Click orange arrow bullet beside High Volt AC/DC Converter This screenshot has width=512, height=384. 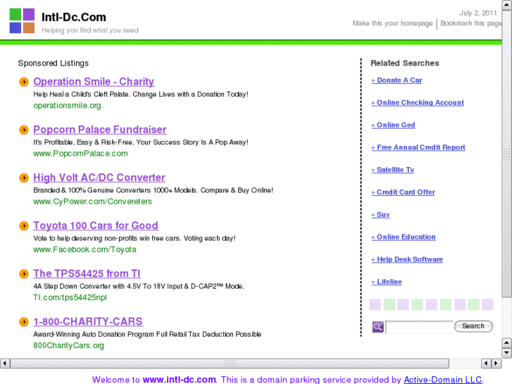[x=24, y=178]
